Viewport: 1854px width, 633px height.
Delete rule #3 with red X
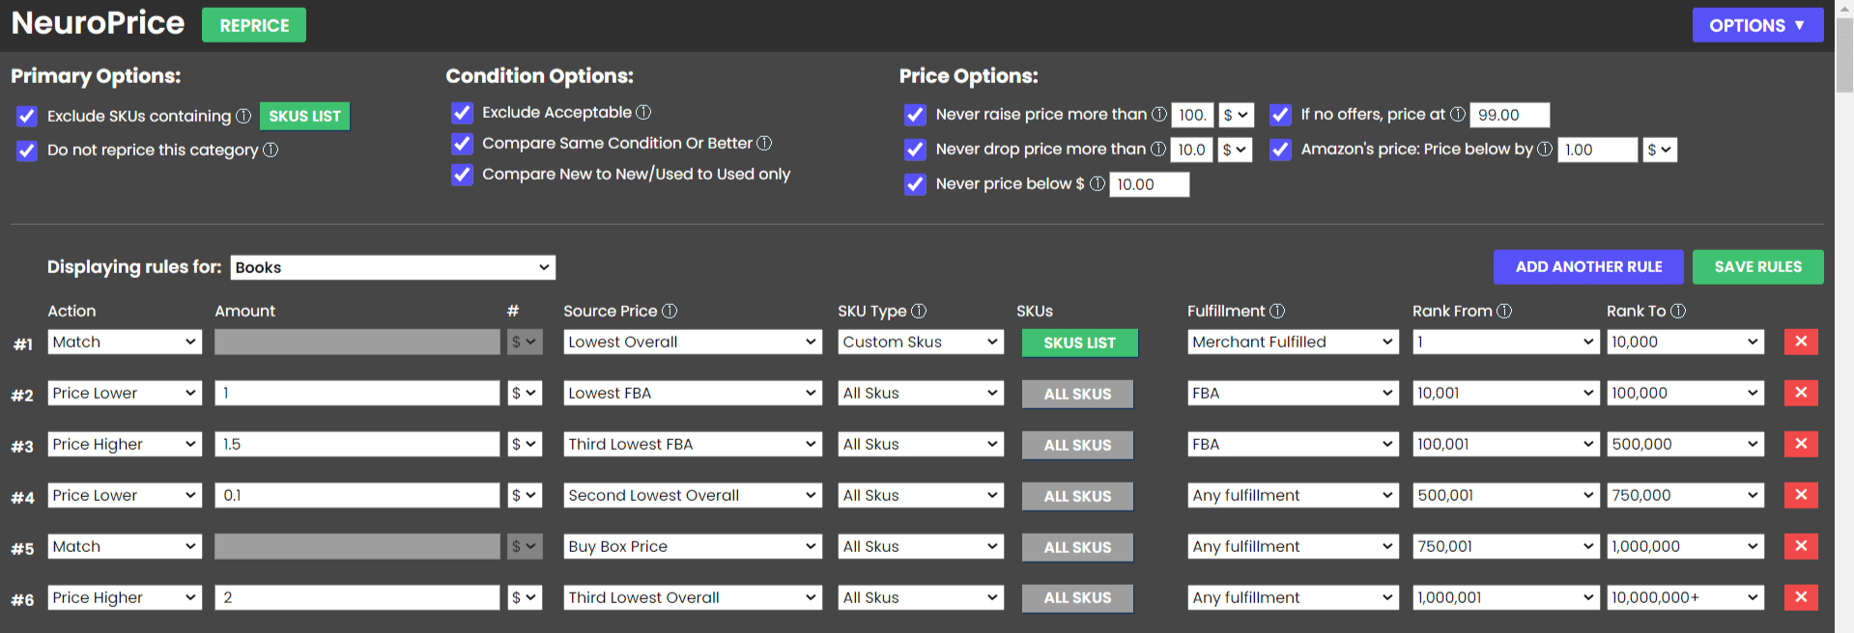pyautogui.click(x=1801, y=444)
